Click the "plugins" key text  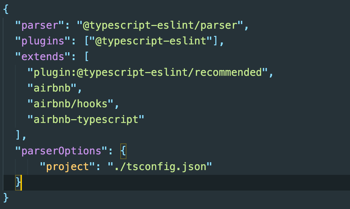pyautogui.click(x=43, y=41)
